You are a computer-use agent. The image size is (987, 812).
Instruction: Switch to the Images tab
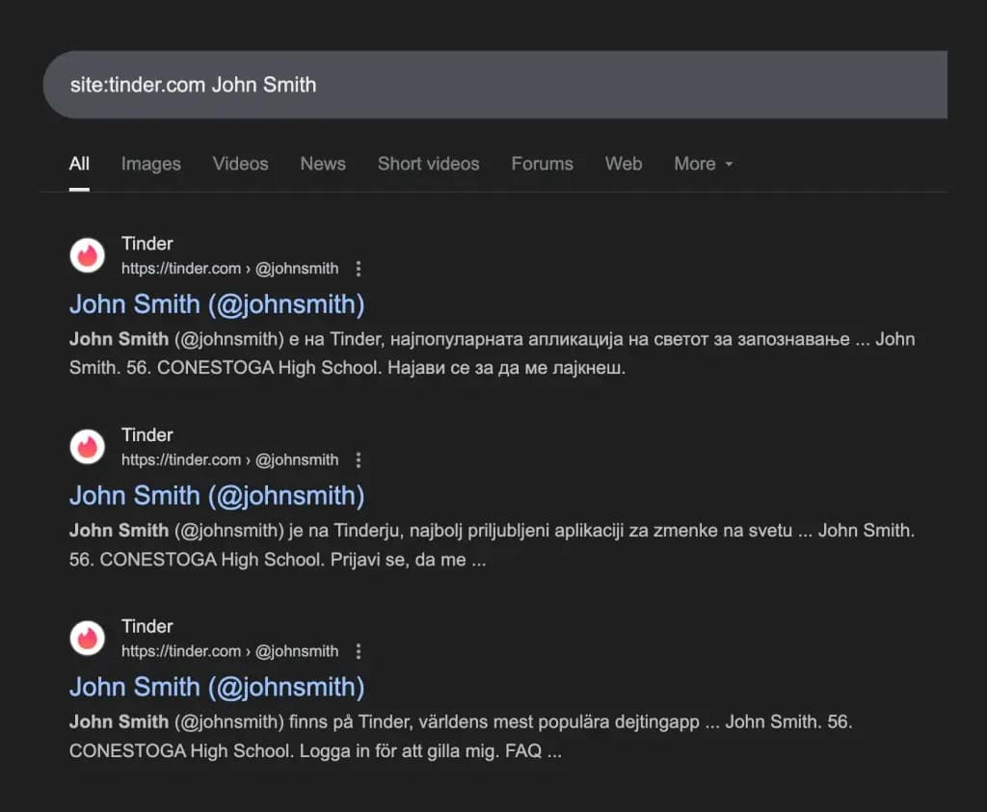tap(151, 164)
